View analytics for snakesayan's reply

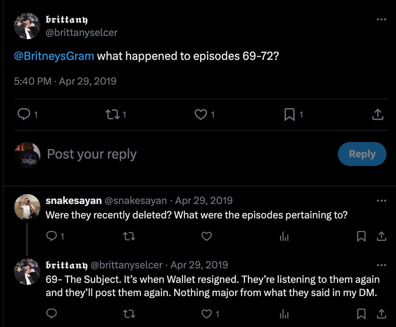coord(284,236)
